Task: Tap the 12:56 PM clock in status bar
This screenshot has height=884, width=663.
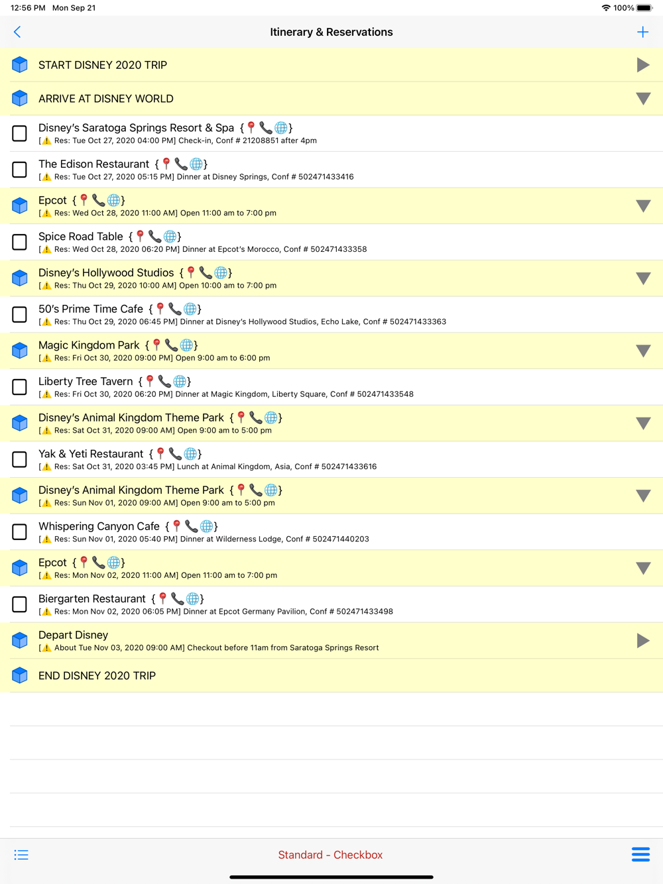Action: click(x=28, y=8)
